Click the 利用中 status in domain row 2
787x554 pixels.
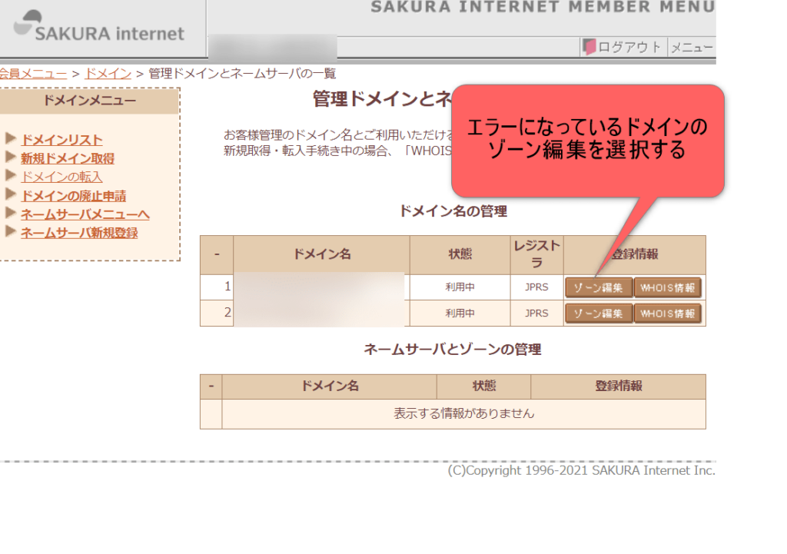(460, 313)
